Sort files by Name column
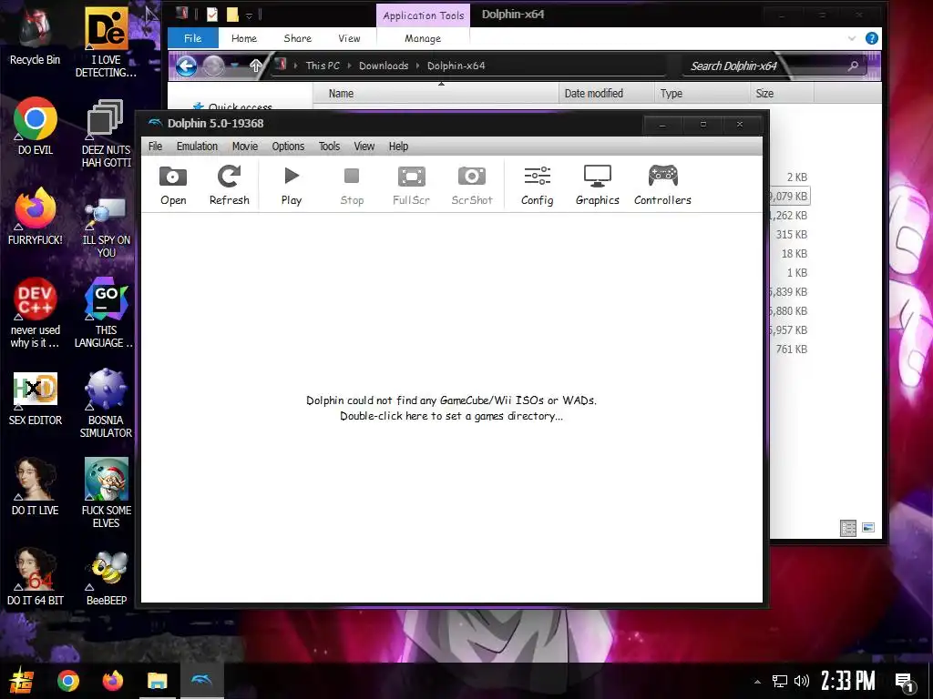 [x=436, y=94]
